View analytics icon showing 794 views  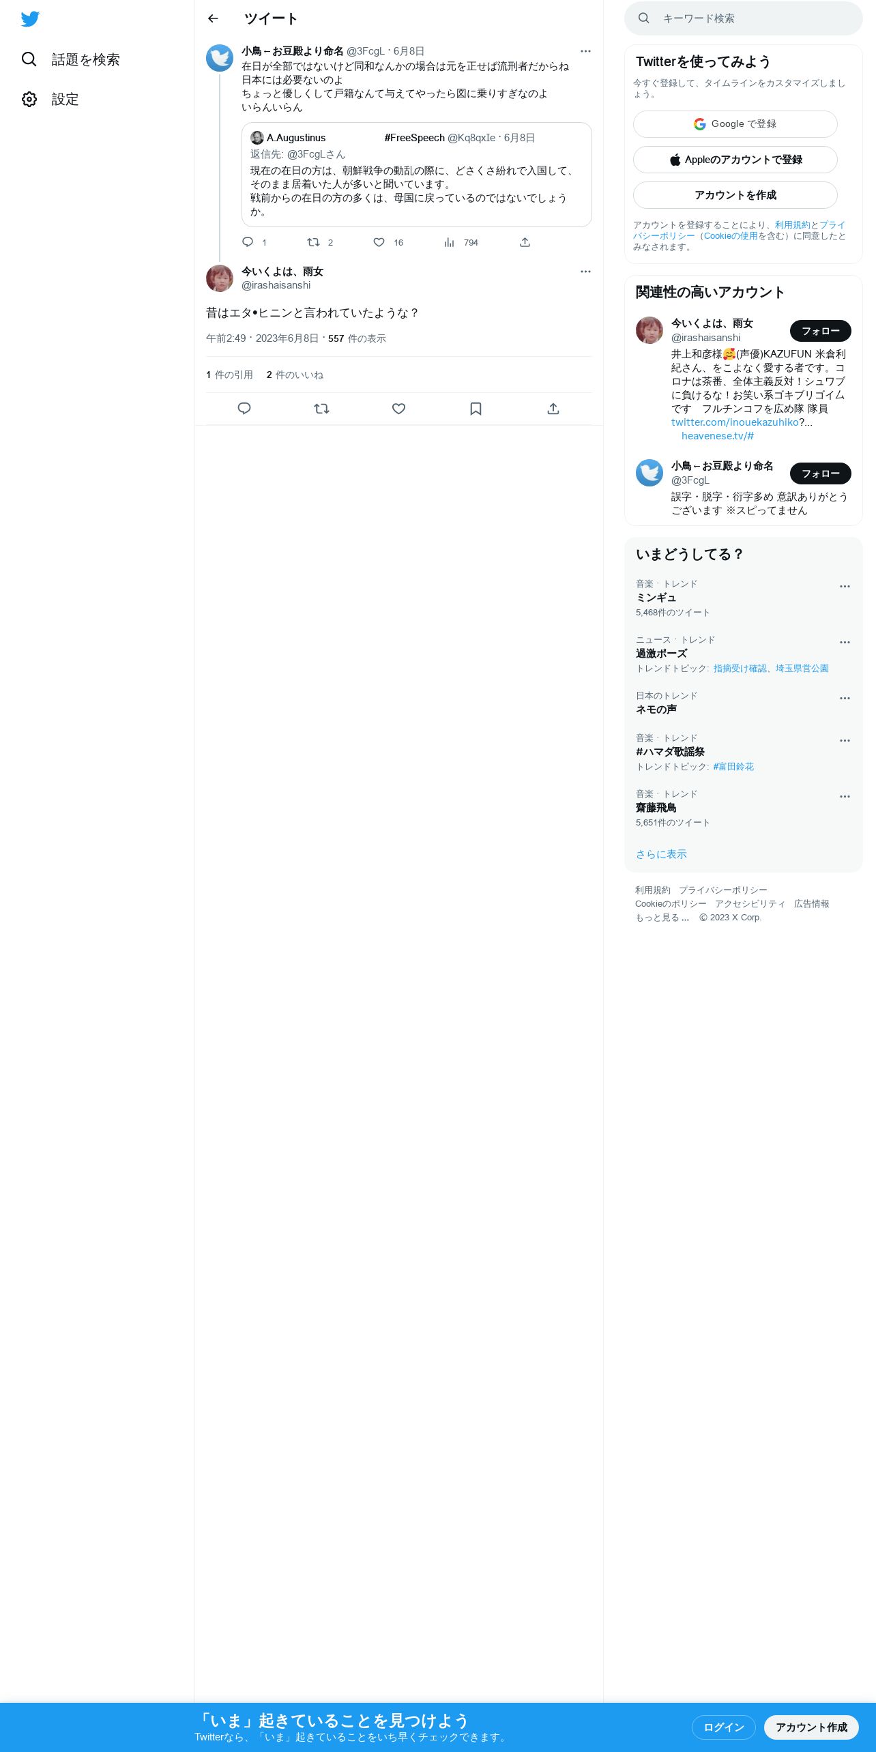[449, 242]
